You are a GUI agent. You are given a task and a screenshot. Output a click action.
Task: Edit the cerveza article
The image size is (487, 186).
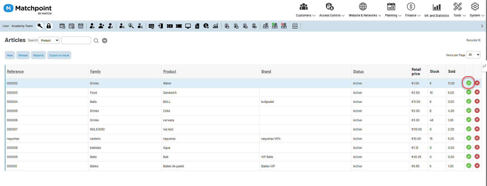[x=468, y=120]
